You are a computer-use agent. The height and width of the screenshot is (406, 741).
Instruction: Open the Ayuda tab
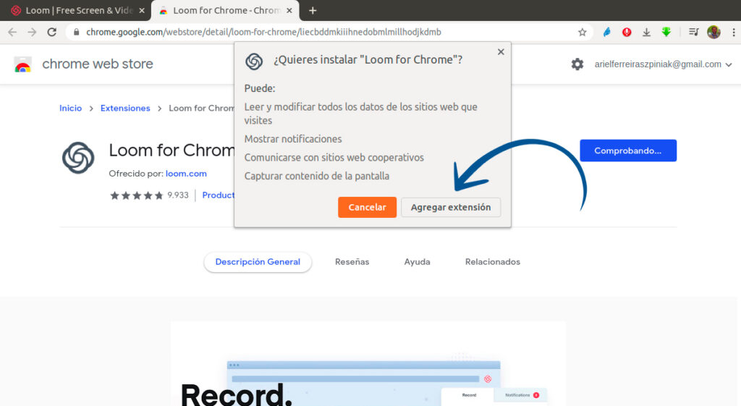[417, 262]
